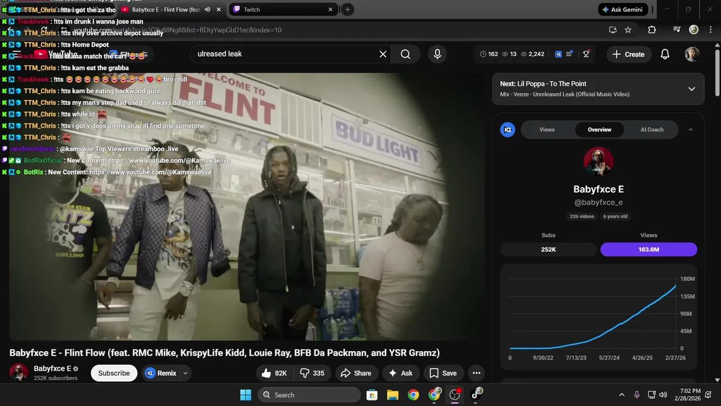Viewport: 721px width, 406px height.
Task: Click the Ask button with sparkle
Action: coord(400,373)
